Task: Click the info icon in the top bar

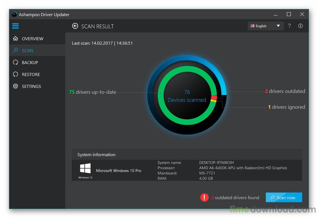Action: 301,26
